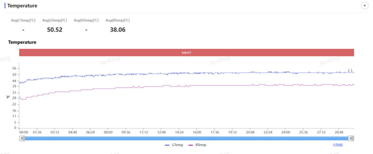Viewport: 373px width, 154px height.
Task: Click the Temperature section header title
Action: tap(22, 6)
